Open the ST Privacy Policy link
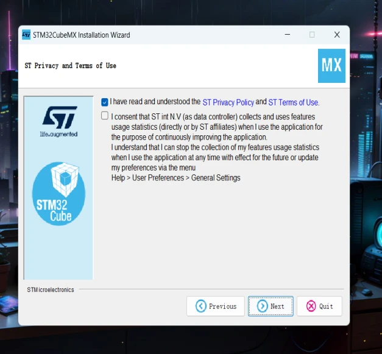 click(x=228, y=102)
